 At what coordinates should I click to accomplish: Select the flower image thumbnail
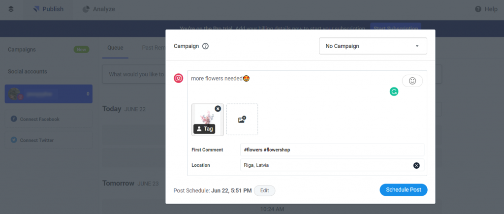208,120
